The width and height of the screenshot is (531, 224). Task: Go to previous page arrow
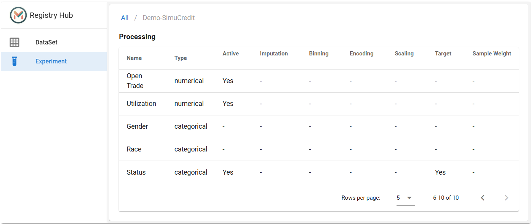483,197
